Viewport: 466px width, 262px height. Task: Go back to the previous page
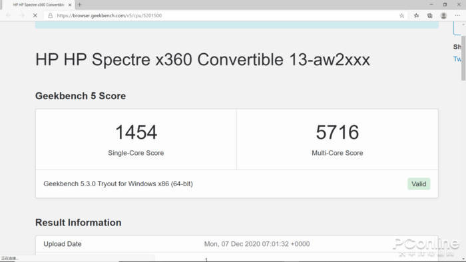click(8, 15)
